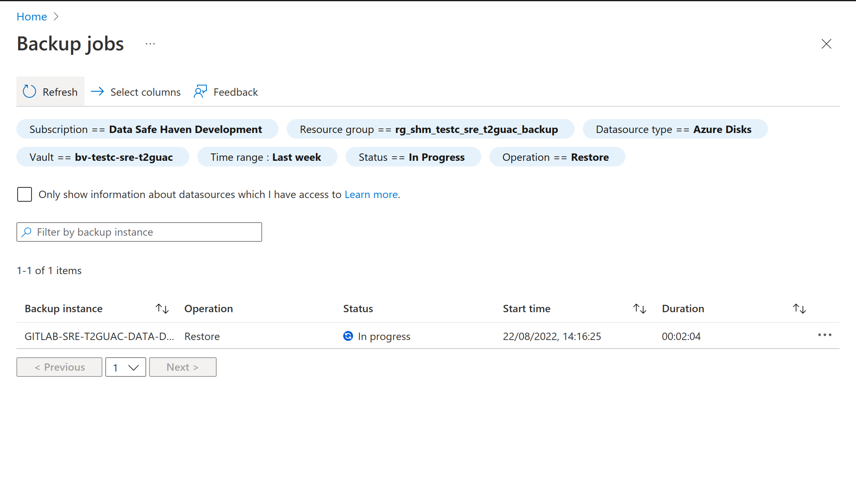Edit the Subscription filter pill
The height and width of the screenshot is (500, 856).
pos(147,129)
